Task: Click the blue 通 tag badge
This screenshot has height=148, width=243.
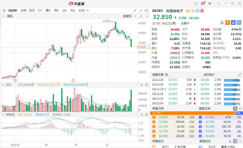Action: [x=197, y=11]
